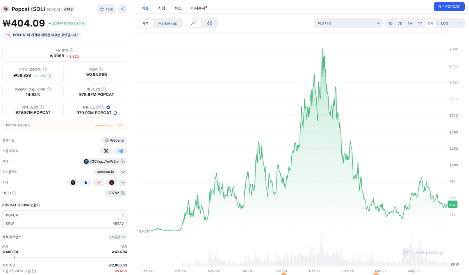469x275 pixels.
Task: Click the low price ₩400.64
Action: (x=10, y=252)
